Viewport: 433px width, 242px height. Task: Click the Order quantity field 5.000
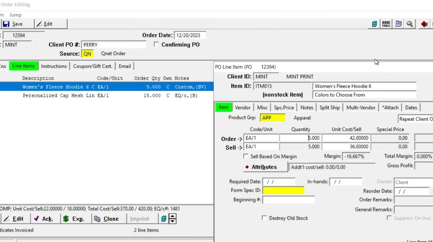(300, 138)
